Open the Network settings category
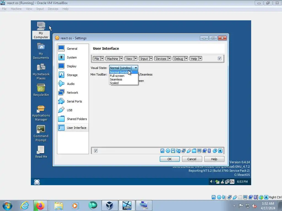 (x=73, y=93)
